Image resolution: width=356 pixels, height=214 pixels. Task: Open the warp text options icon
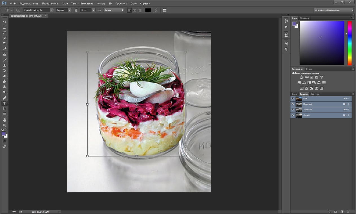point(156,10)
